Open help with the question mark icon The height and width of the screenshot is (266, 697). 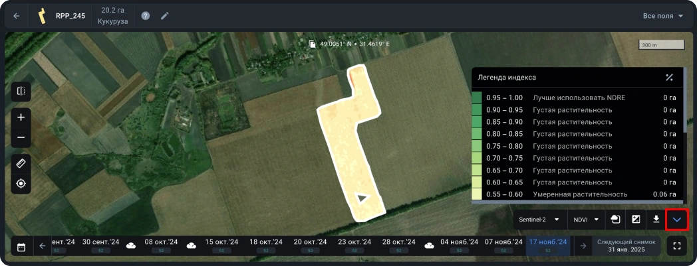point(146,16)
